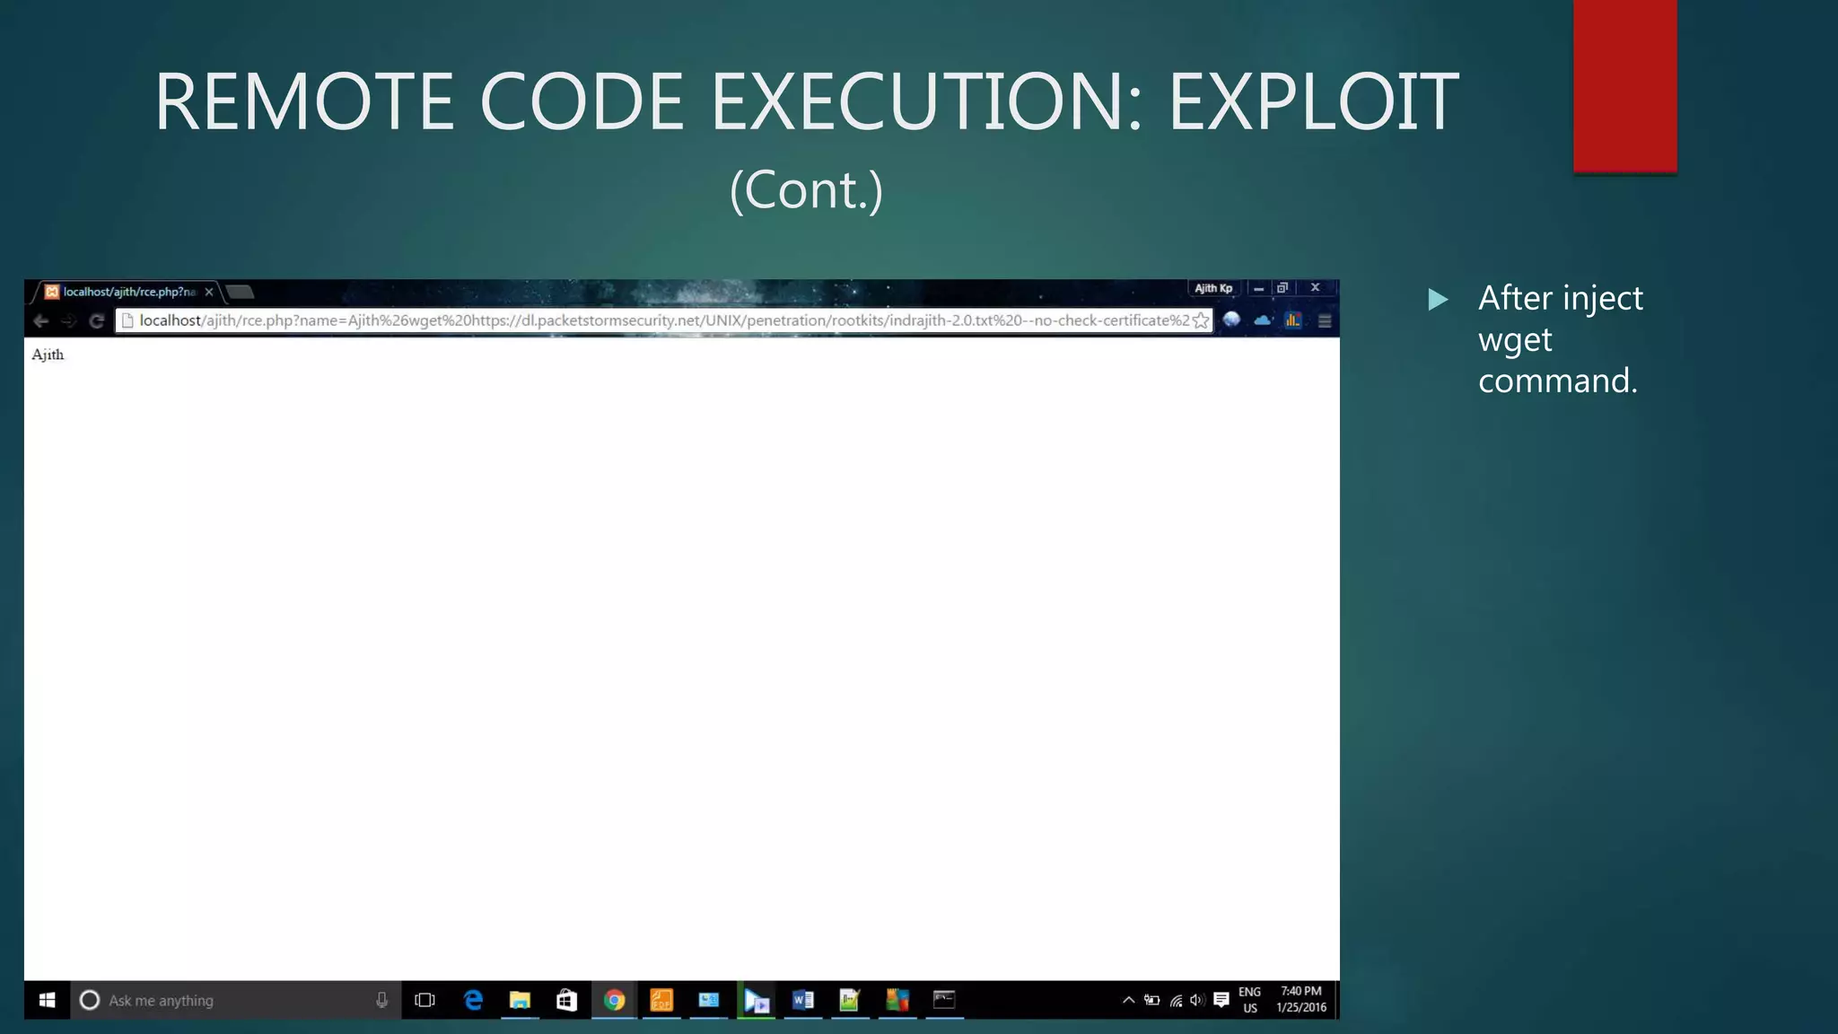Click the Ask me anything search box
This screenshot has height=1034, width=1838.
(235, 1000)
